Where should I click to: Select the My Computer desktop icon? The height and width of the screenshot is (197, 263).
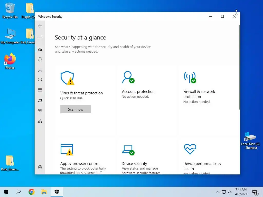point(10,36)
